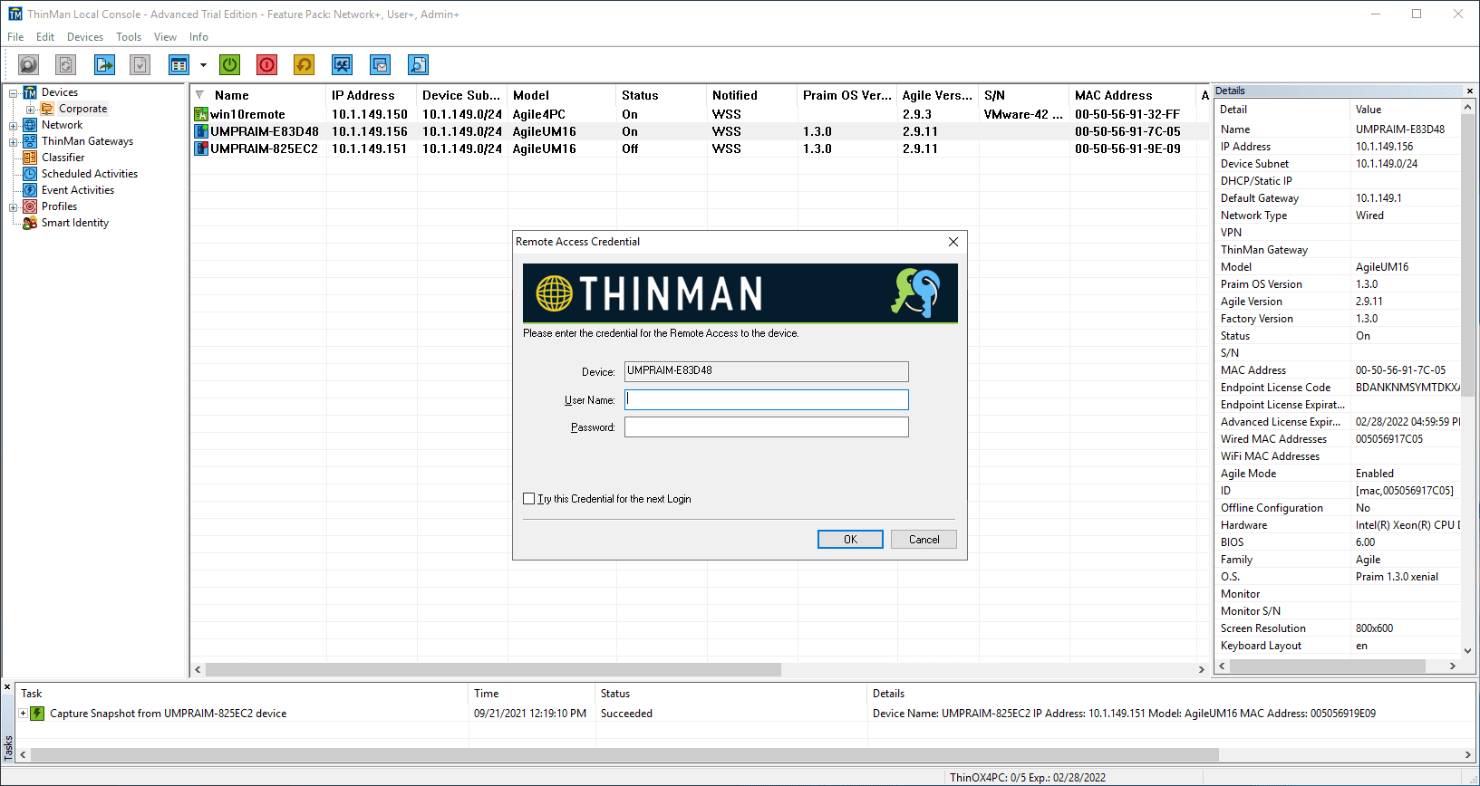
Task: Open the Edit menu
Action: click(45, 37)
